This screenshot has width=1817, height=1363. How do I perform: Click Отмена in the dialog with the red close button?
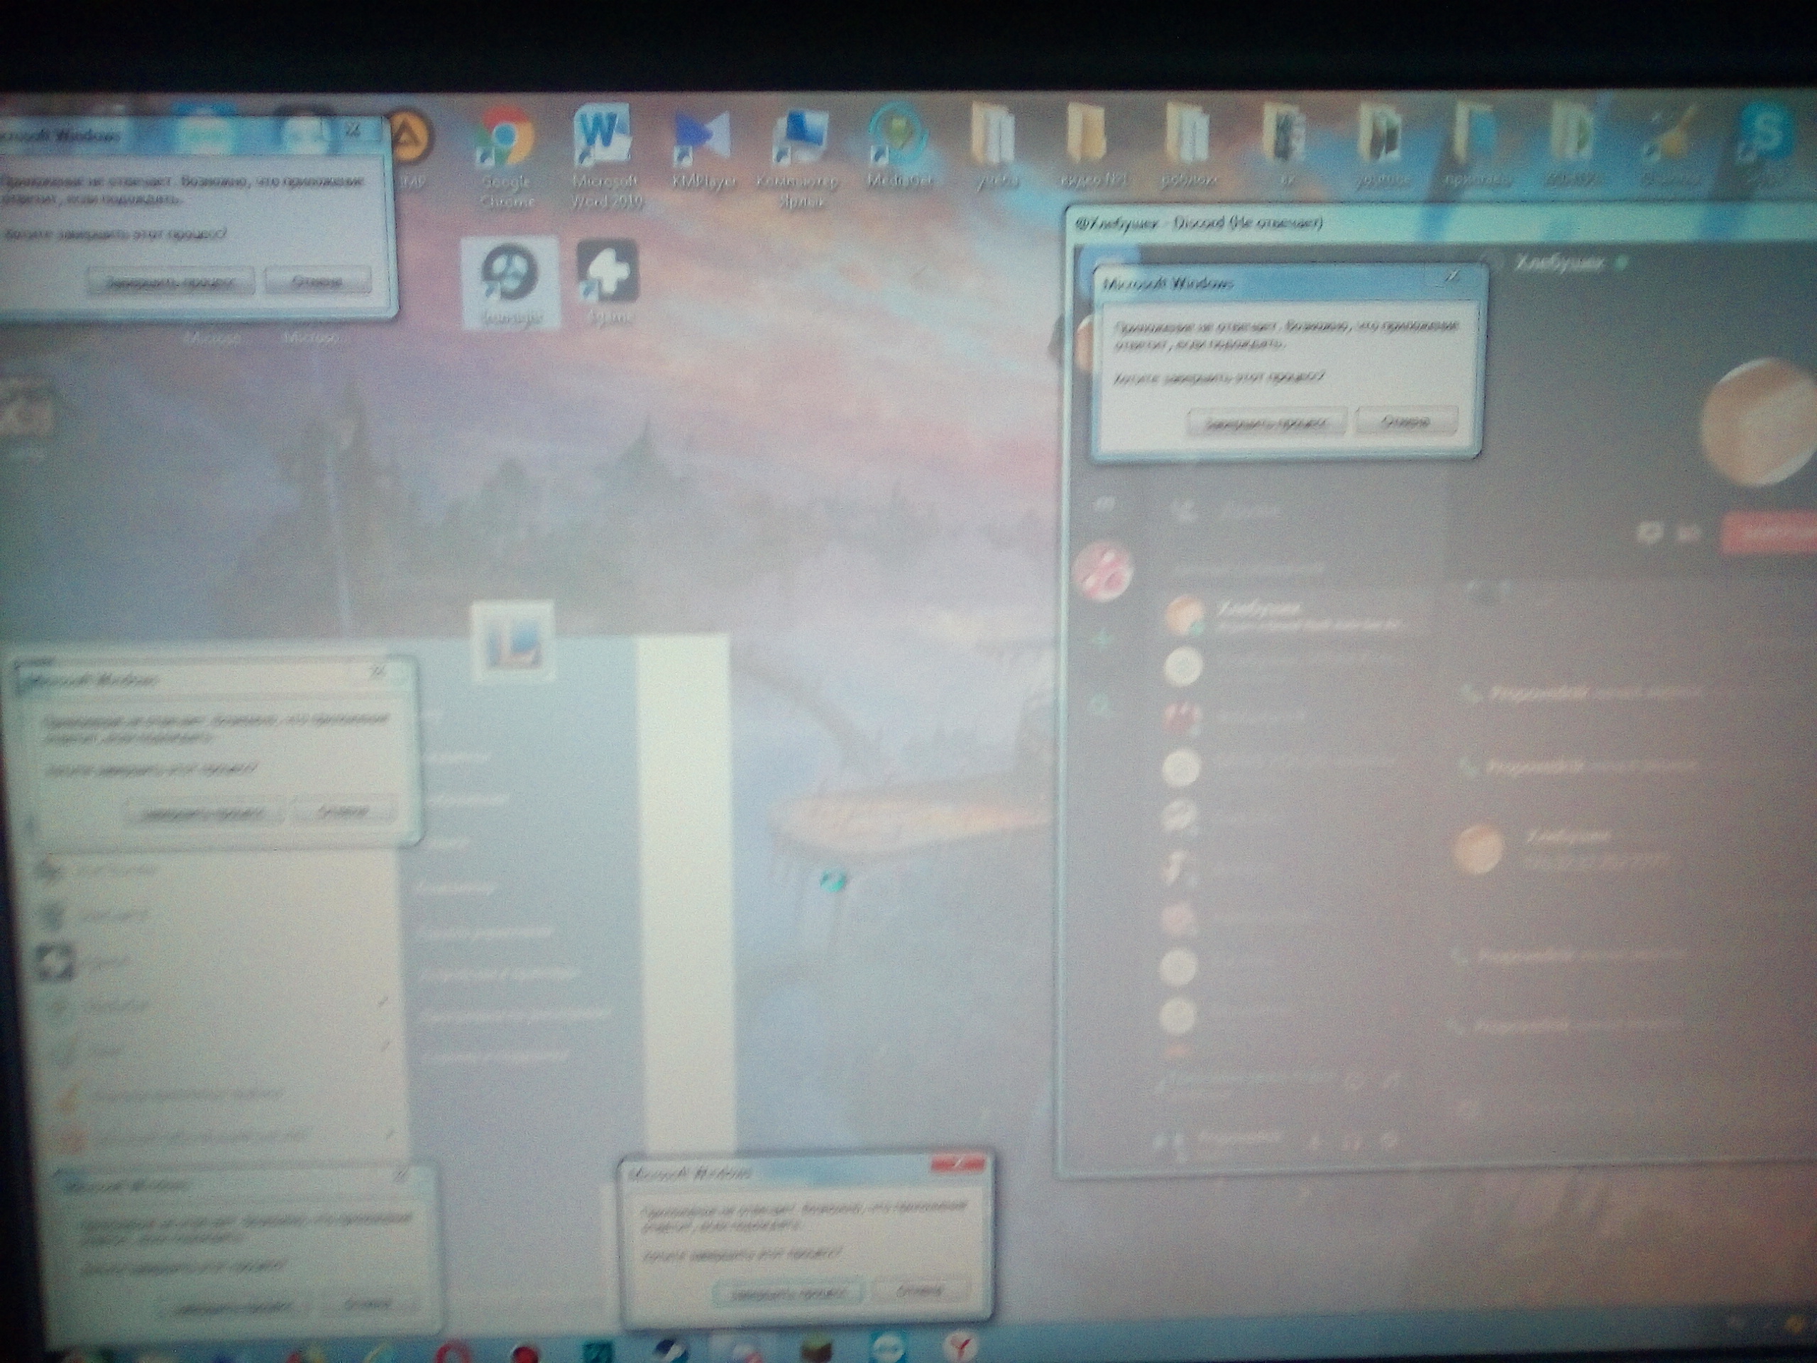[920, 1290]
